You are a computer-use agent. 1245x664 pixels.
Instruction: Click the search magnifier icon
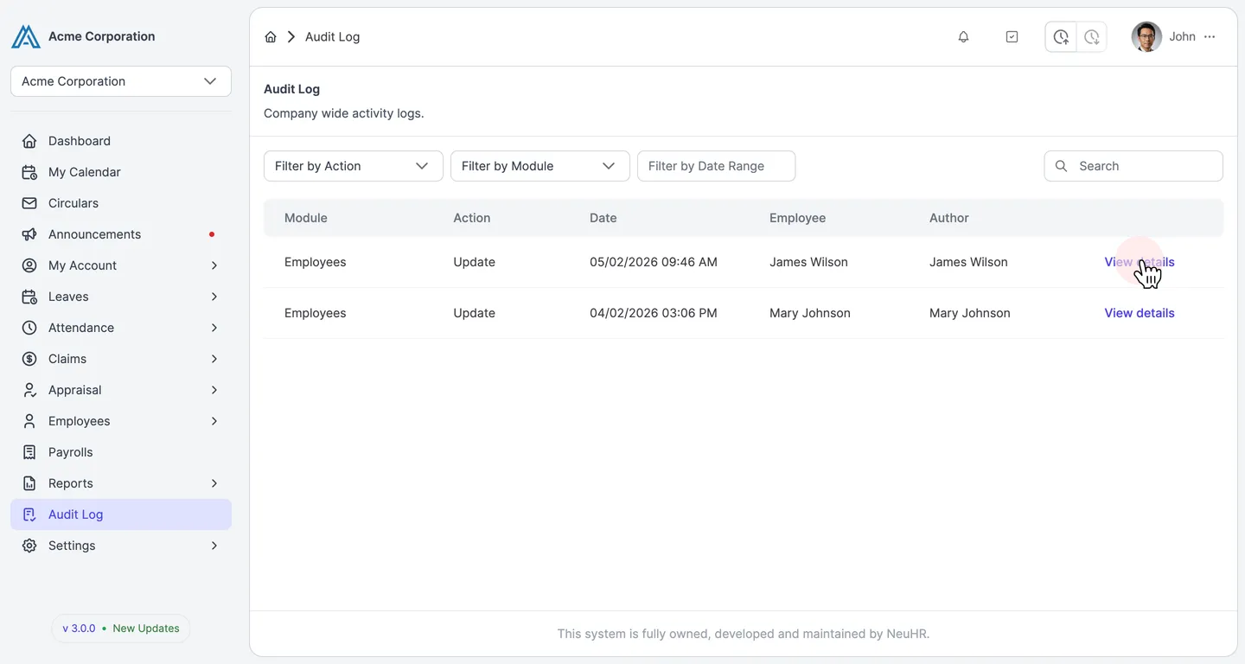pyautogui.click(x=1062, y=166)
